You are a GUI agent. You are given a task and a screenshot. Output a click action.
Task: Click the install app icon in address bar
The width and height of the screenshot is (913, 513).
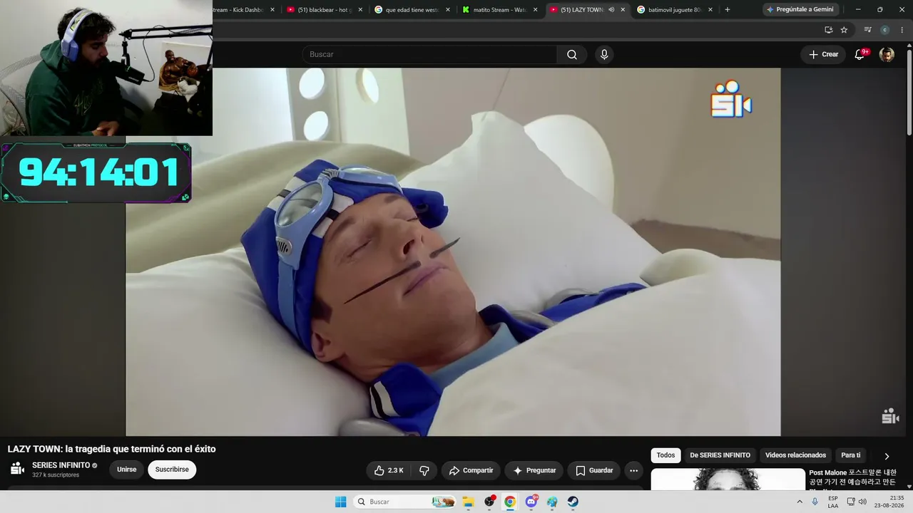[828, 30]
